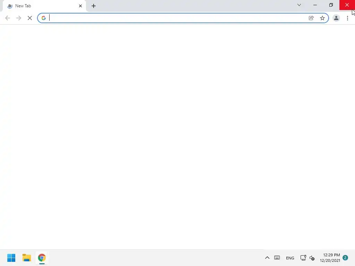This screenshot has width=355, height=266.
Task: Minimize the Chrome window
Action: coord(315,5)
